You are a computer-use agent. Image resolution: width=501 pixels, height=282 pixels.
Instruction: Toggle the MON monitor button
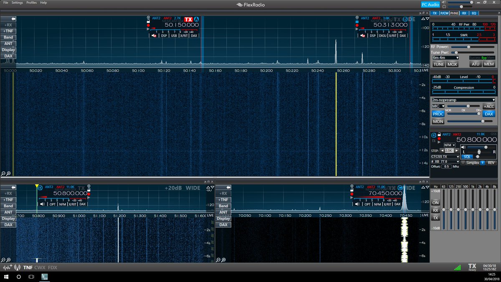tap(438, 122)
